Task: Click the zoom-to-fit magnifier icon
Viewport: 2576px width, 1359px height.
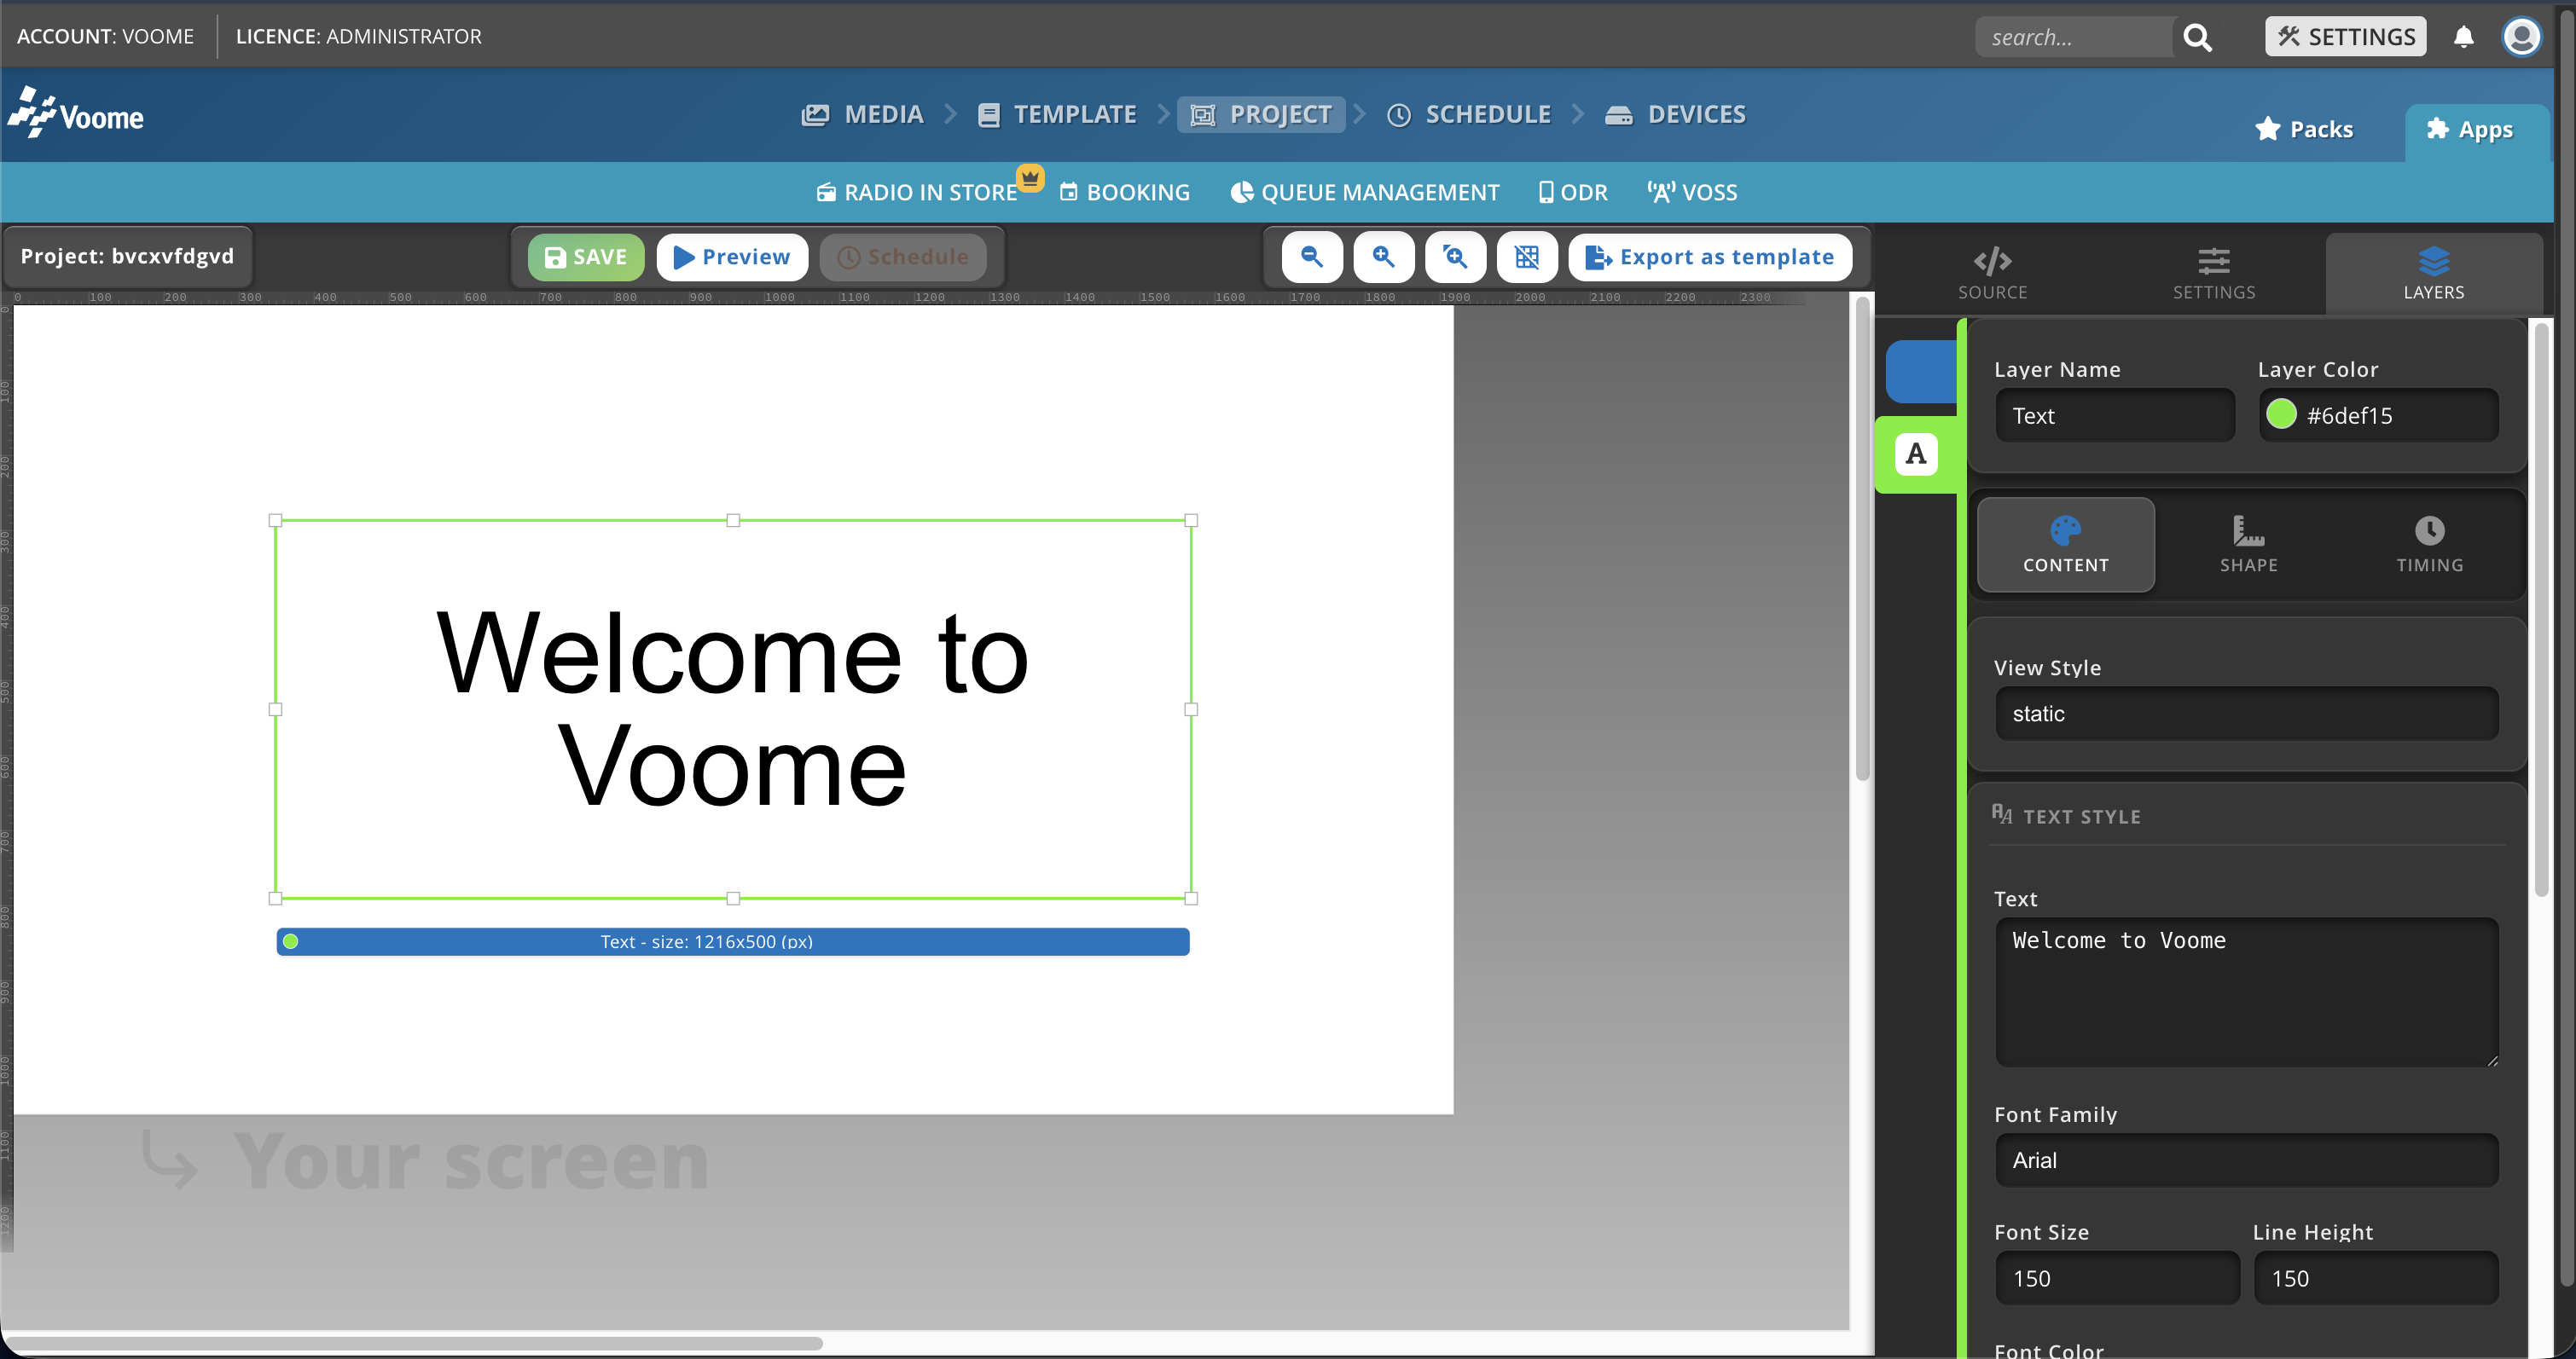Action: click(1455, 257)
